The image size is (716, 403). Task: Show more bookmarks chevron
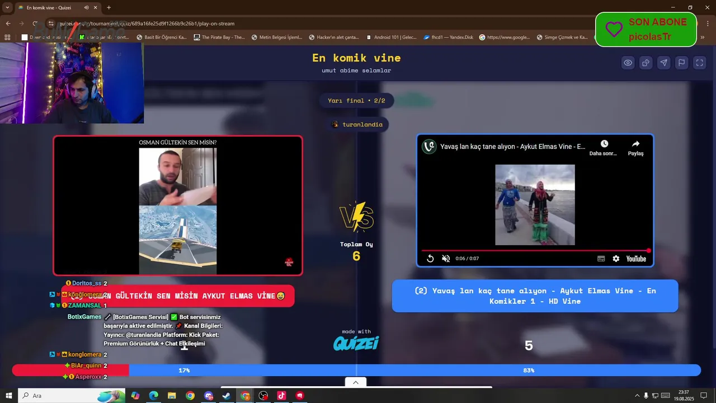[703, 38]
